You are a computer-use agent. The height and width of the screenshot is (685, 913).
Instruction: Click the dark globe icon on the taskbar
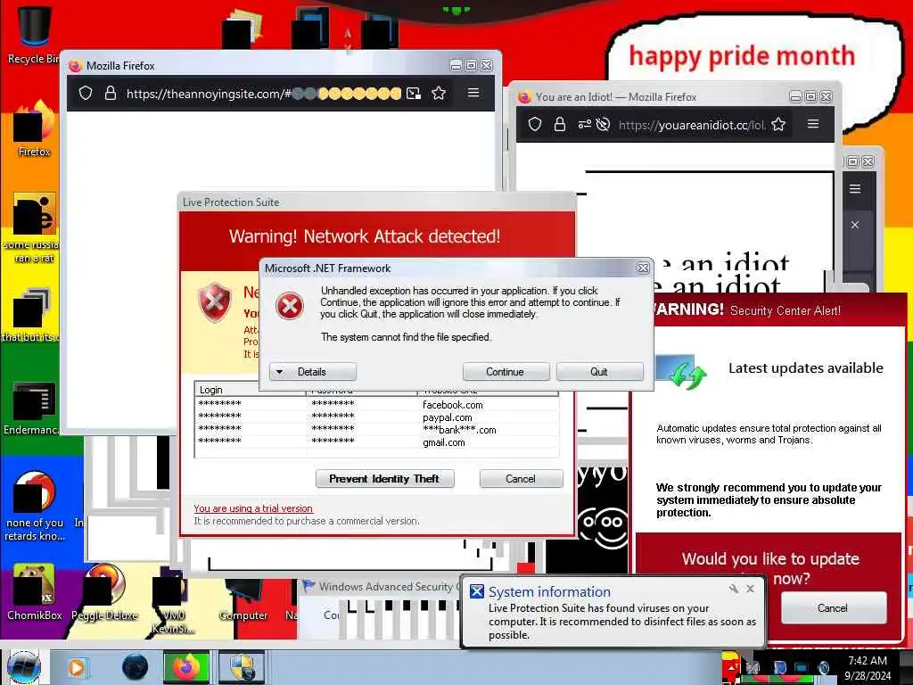coord(136,667)
